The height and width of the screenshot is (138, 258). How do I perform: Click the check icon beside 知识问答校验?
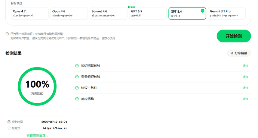(x=77, y=66)
